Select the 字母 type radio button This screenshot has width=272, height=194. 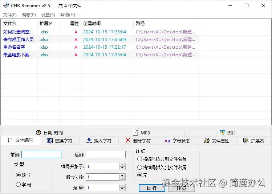pyautogui.click(x=19, y=184)
